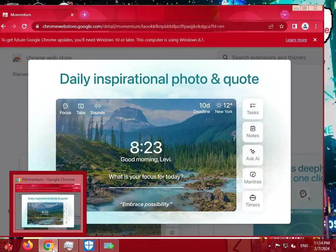336x252 pixels.
Task: Open the monitor app in taskbar
Action: pyautogui.click(x=69, y=245)
